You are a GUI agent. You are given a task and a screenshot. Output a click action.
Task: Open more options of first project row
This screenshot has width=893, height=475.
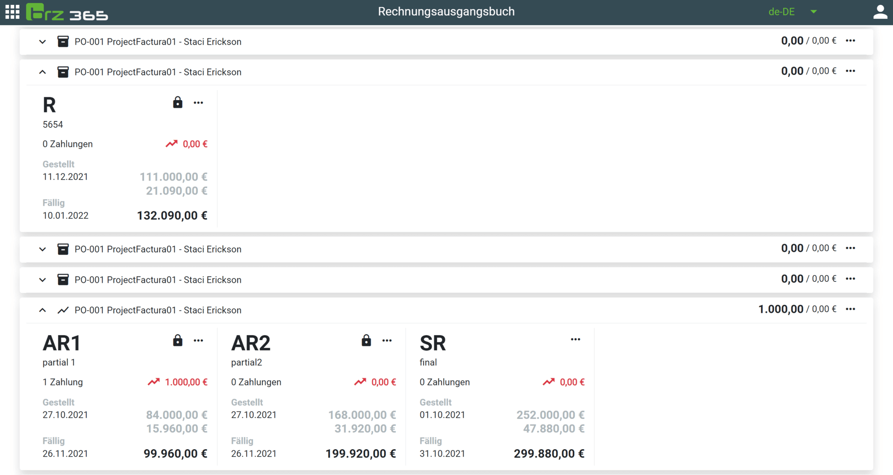coord(851,41)
